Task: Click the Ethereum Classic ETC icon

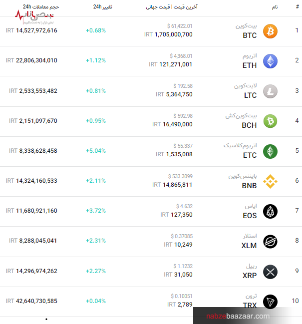Action: pos(270,151)
